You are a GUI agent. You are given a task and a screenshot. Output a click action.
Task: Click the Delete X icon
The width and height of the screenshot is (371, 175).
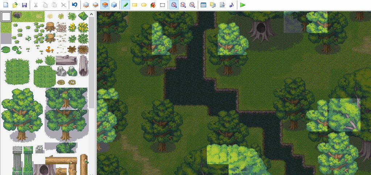click(63, 5)
